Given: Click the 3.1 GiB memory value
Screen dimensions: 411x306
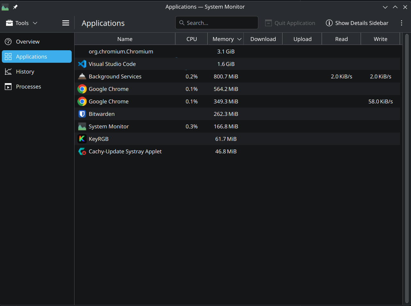Looking at the screenshot, I should [x=226, y=52].
